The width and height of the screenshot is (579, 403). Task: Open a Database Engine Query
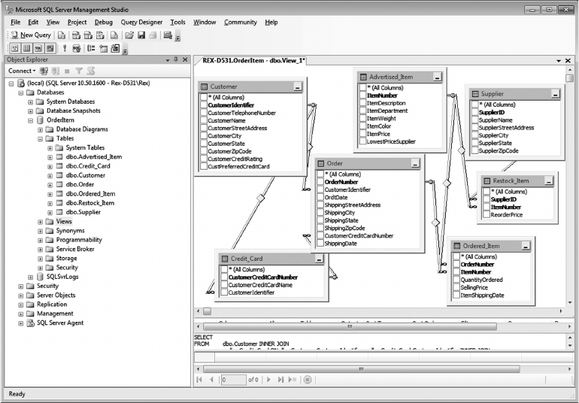[x=62, y=35]
